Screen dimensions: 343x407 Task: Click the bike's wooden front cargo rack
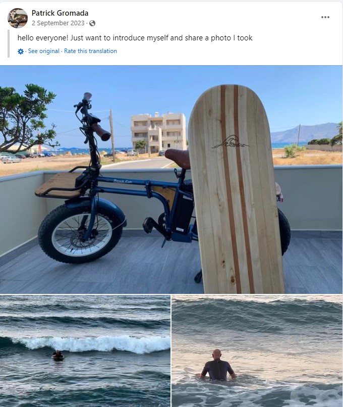click(x=59, y=185)
